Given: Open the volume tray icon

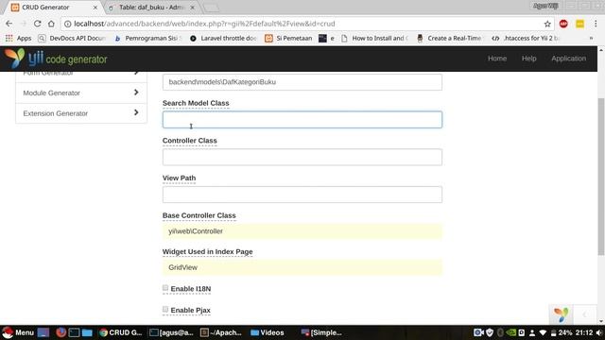Looking at the screenshot, I should (x=599, y=332).
